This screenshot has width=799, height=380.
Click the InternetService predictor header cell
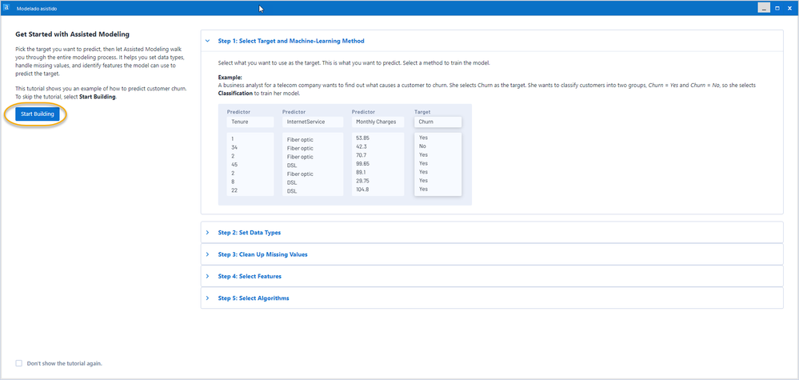[x=313, y=122]
